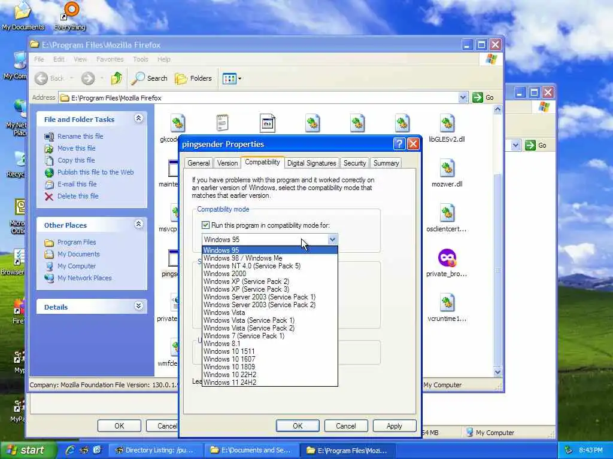
Task: Click the Rename this file task
Action: click(x=80, y=136)
